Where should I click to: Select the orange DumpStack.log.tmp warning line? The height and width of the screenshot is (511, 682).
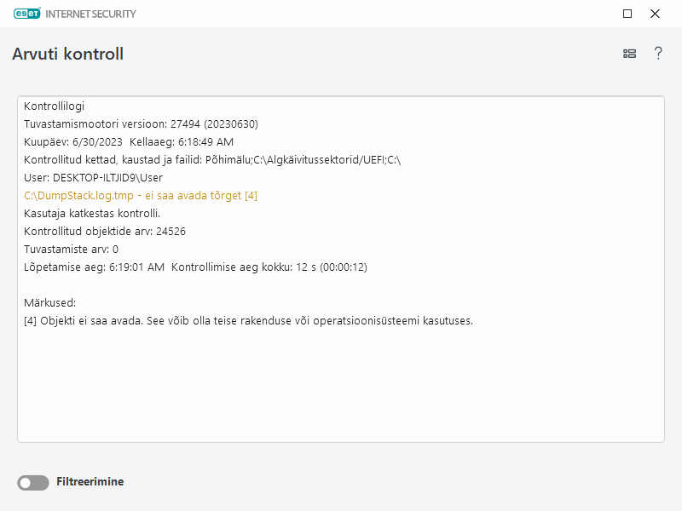click(x=141, y=195)
